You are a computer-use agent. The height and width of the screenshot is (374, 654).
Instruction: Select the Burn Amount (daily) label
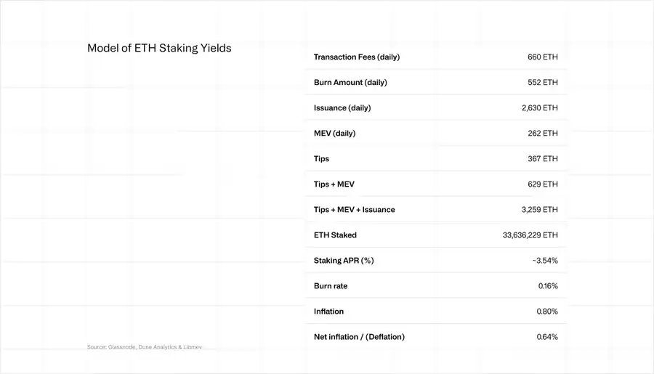tap(350, 82)
